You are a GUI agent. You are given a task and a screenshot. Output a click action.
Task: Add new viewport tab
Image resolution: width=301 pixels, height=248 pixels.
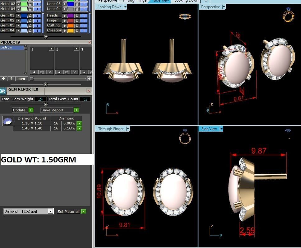coord(206,1)
